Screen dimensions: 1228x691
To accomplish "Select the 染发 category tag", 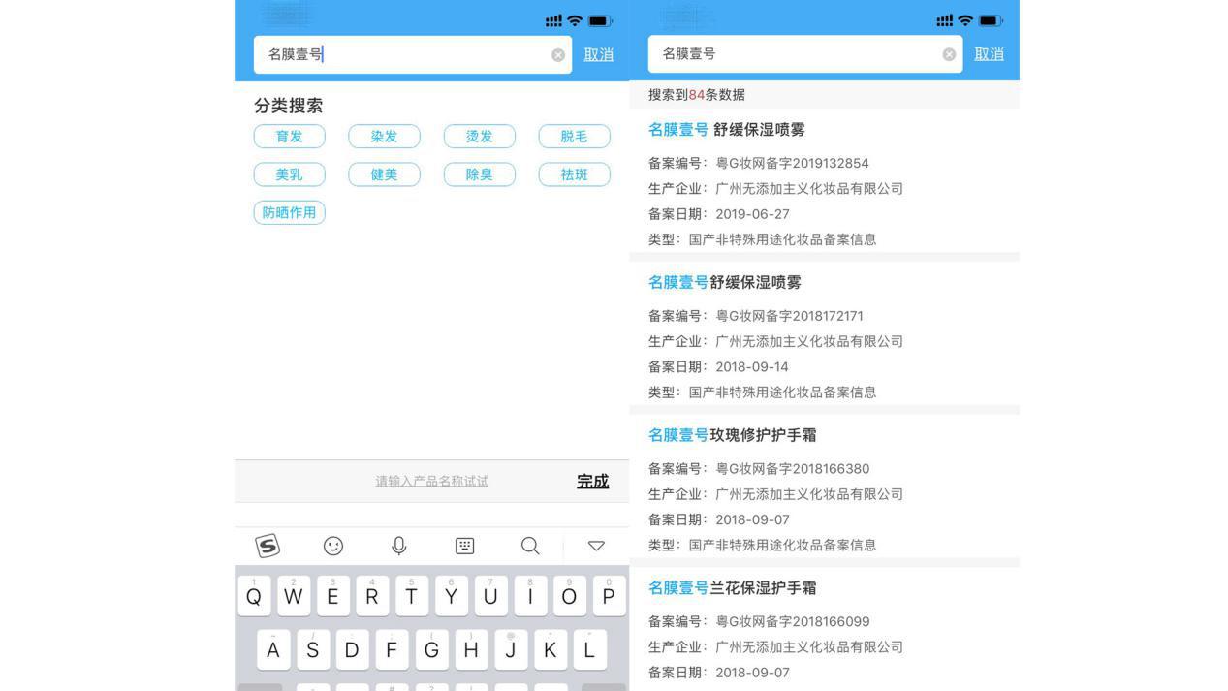I will click(384, 137).
